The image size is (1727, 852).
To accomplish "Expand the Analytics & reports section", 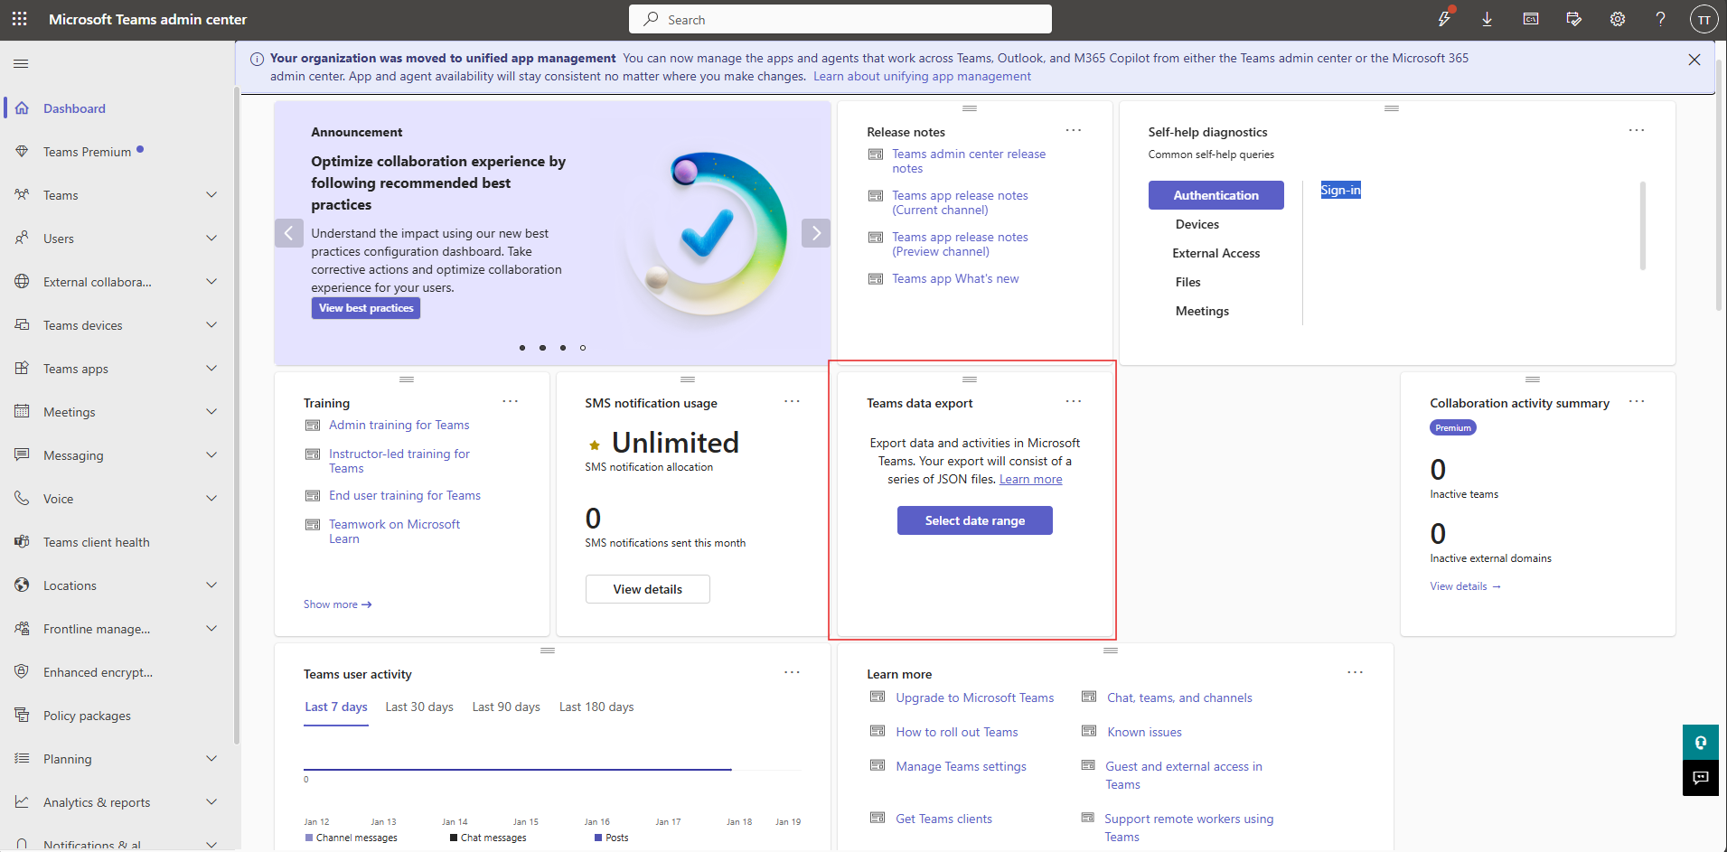I will coord(211,802).
